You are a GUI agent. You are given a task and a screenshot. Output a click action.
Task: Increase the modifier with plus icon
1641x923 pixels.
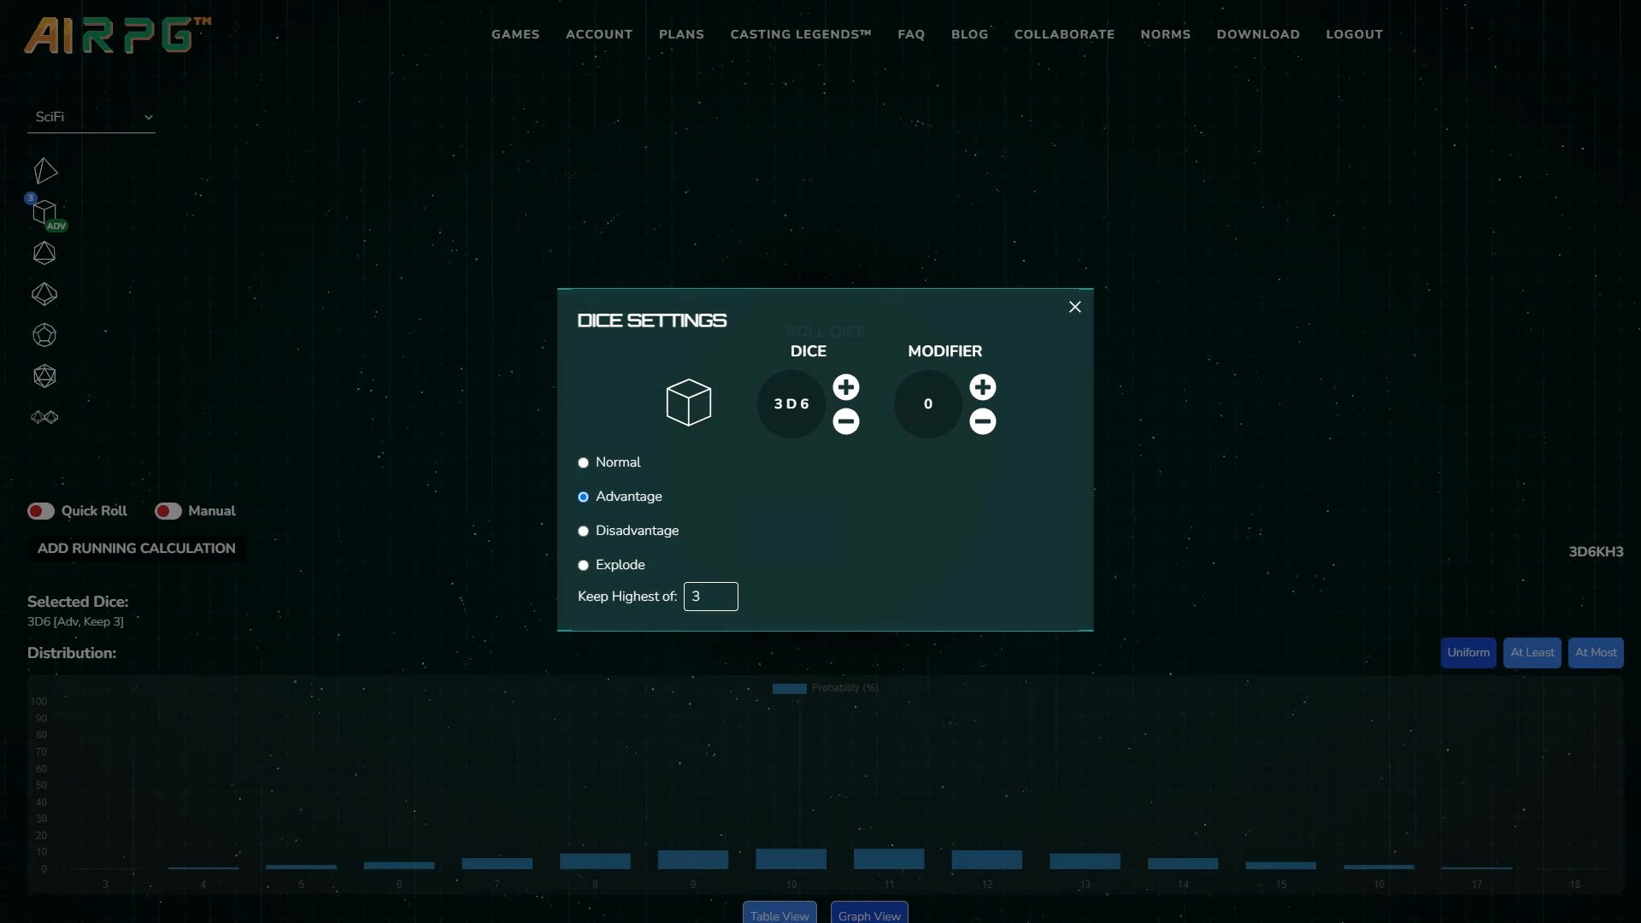982,387
